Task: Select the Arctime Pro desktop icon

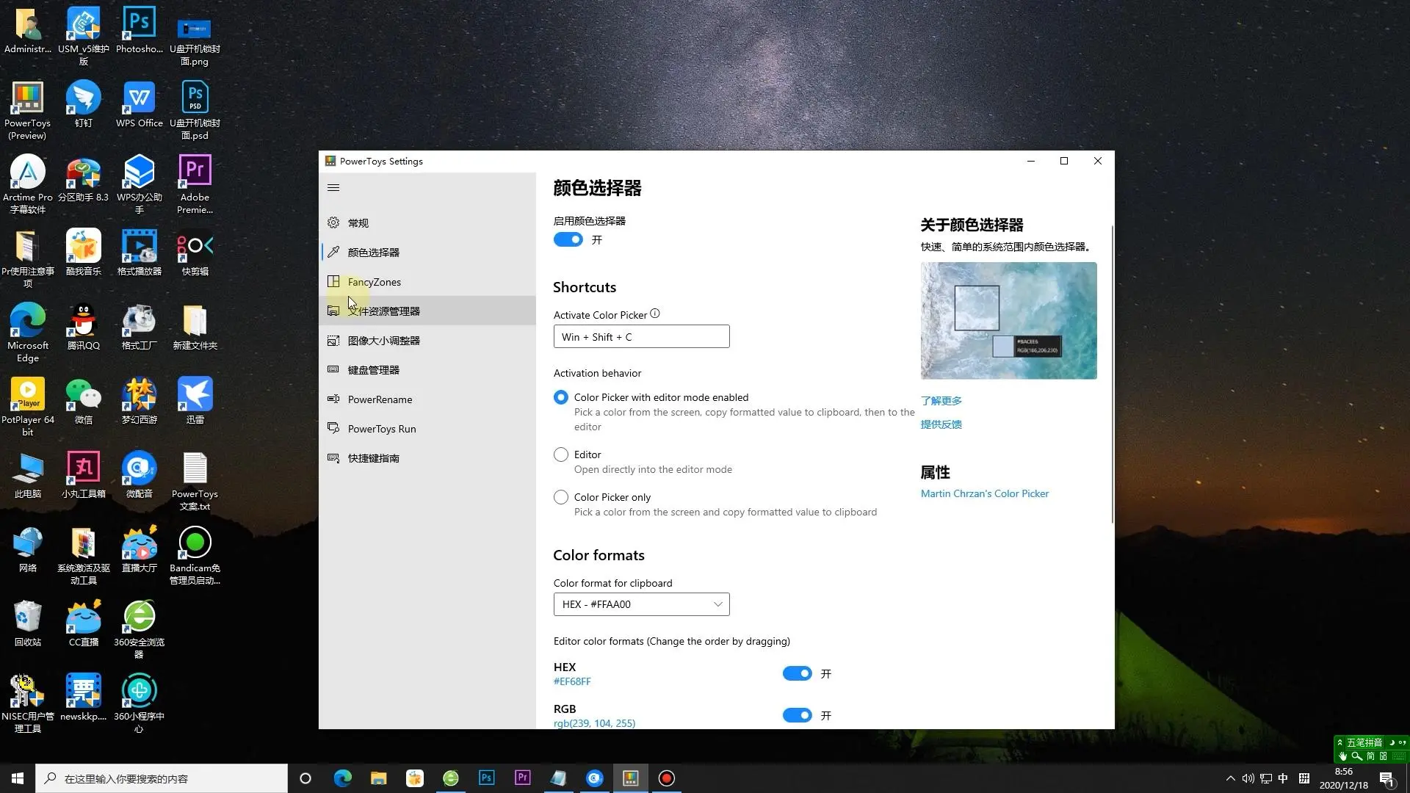Action: click(28, 184)
